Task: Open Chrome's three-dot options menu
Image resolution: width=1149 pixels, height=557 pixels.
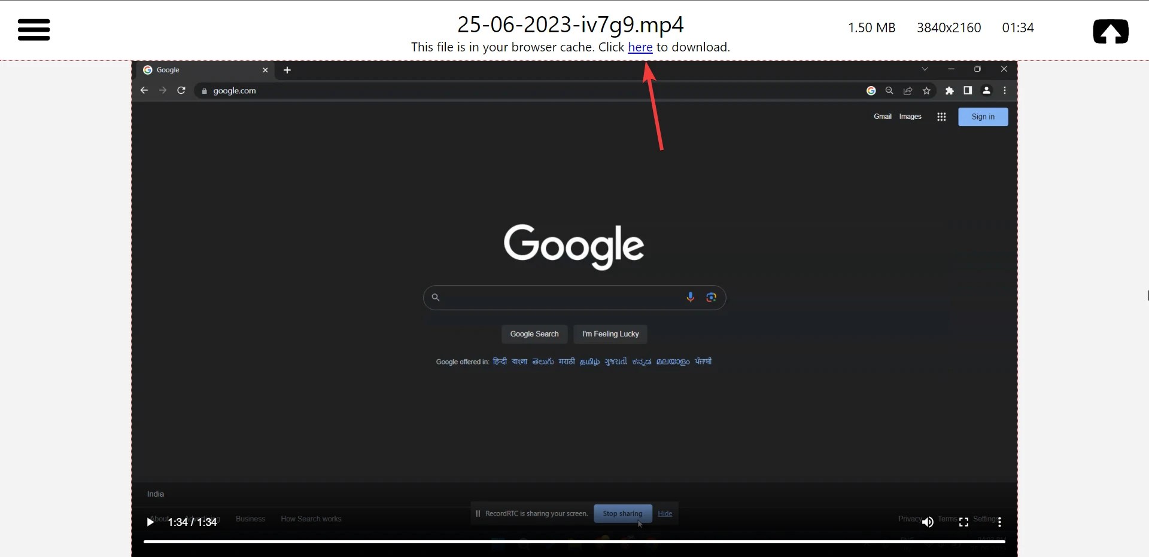Action: coord(1005,91)
